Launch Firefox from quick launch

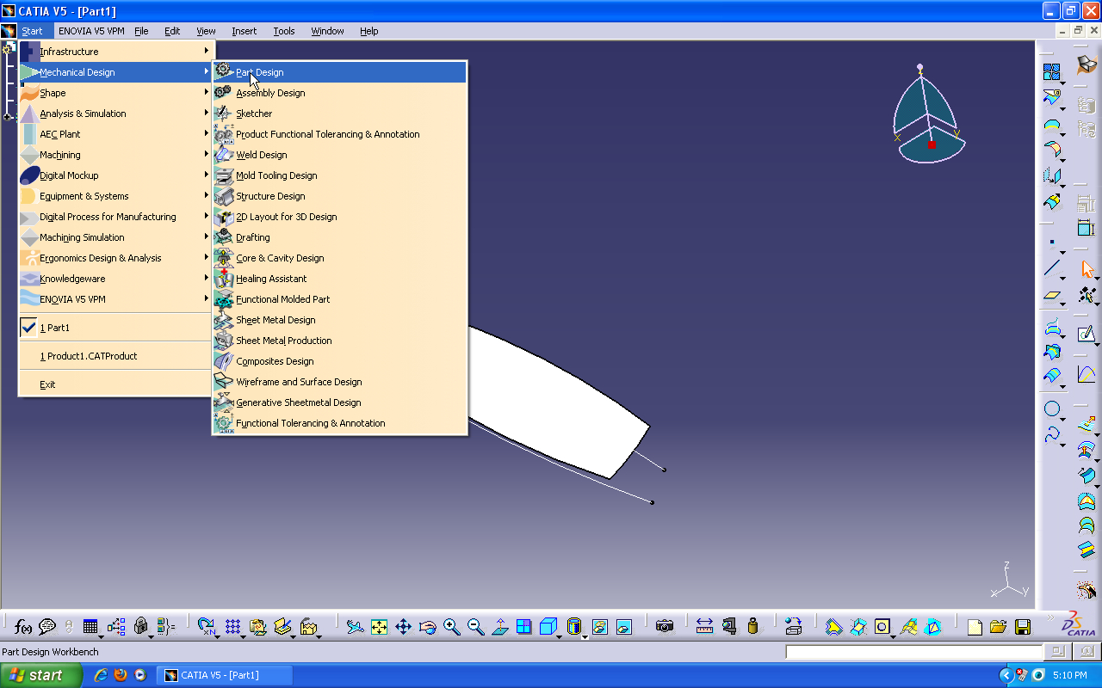121,675
